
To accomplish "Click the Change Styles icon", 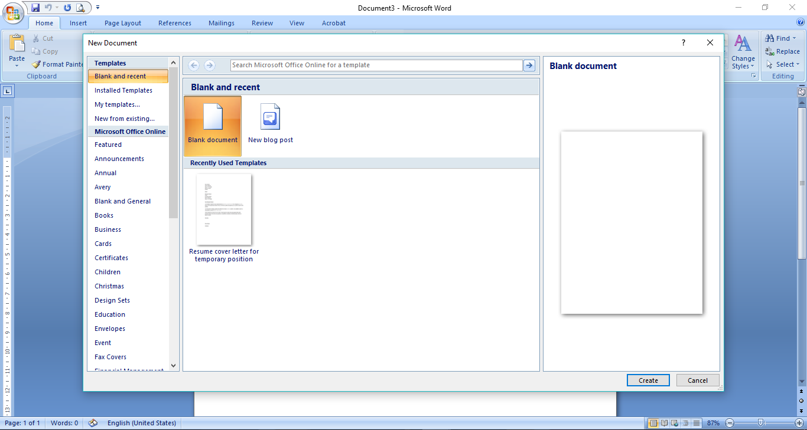I will [x=743, y=44].
